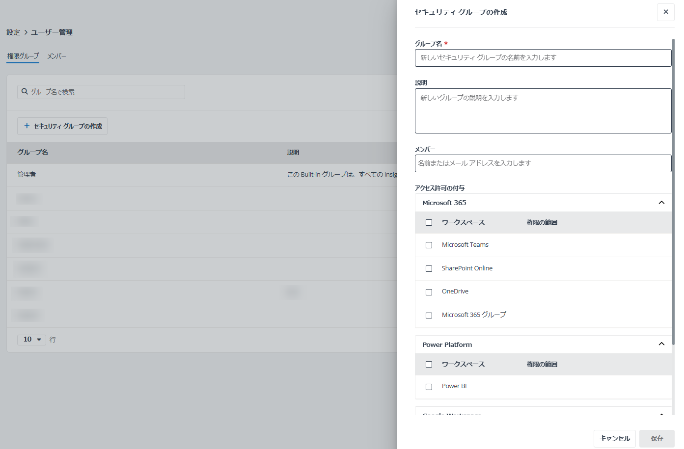Click the search magnifier icon in group search
This screenshot has width=684, height=449.
pos(25,92)
